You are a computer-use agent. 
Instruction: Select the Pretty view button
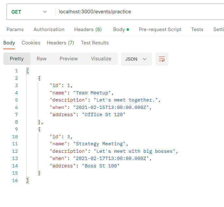(17, 59)
